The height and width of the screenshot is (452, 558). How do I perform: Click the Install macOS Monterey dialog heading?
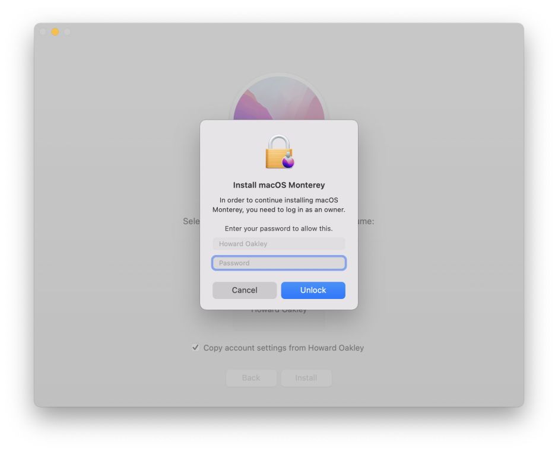[x=279, y=185]
